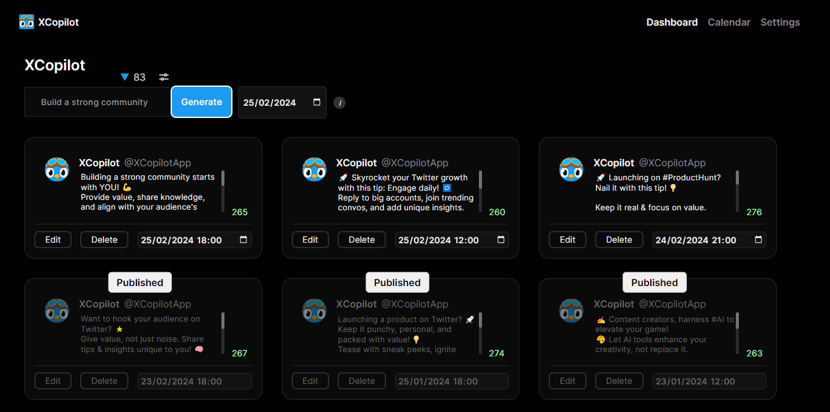Viewport: 830px width, 412px height.
Task: Click avatar on 'Launching a product on Twitter' post
Action: pos(314,311)
